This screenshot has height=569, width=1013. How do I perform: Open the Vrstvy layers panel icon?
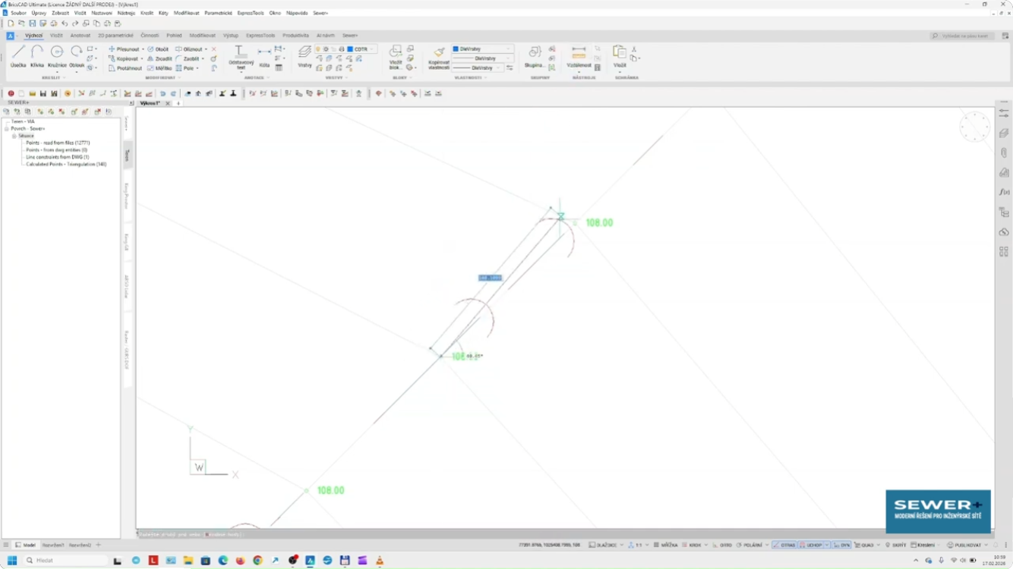[305, 55]
